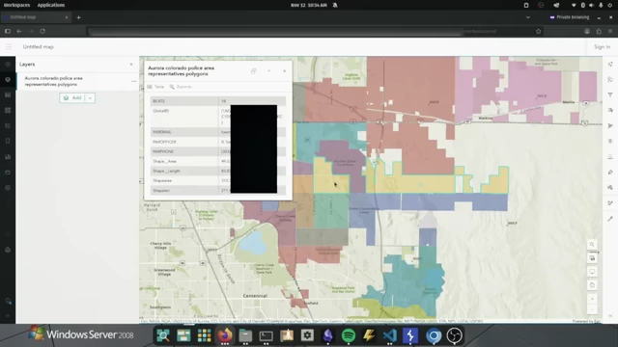Reload the page in browser

click(42, 31)
